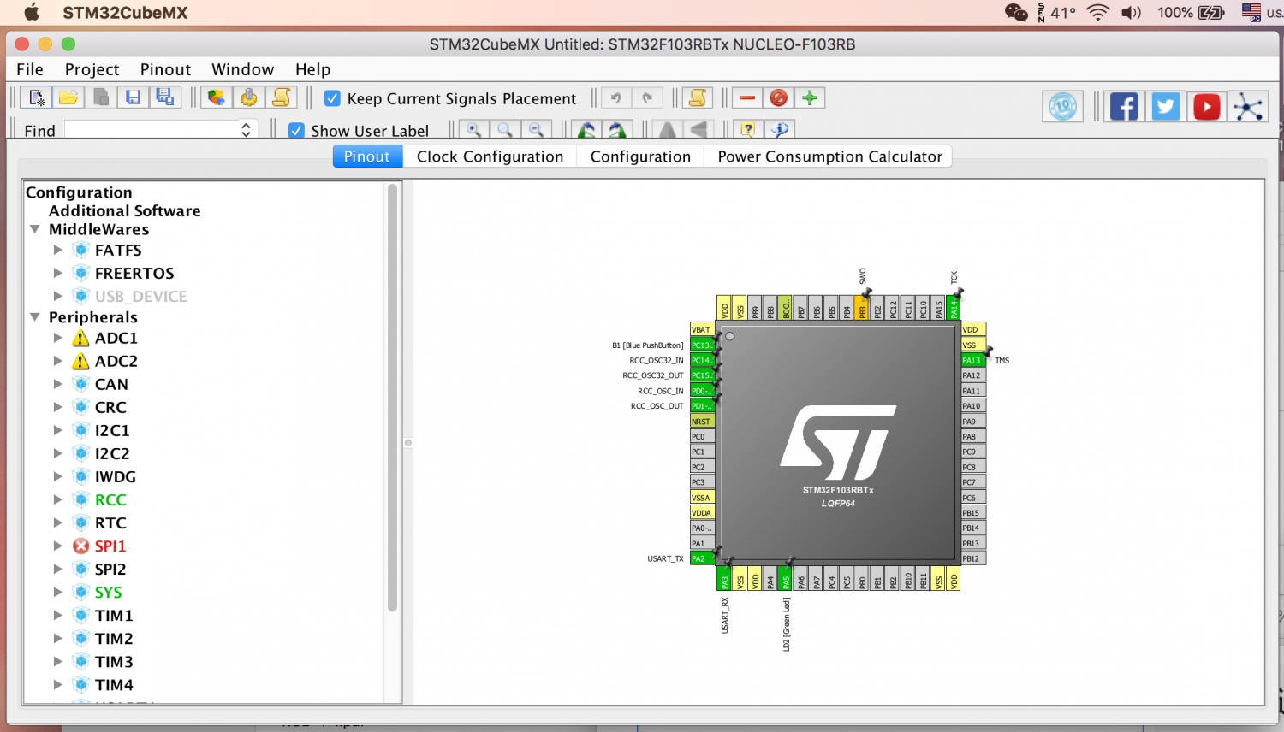Open the File menu
This screenshot has width=1284, height=732.
coord(30,69)
